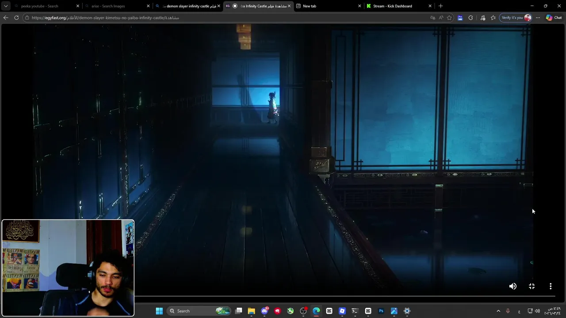The width and height of the screenshot is (566, 318).
Task: Open File Explorer from the taskbar
Action: pos(251,311)
